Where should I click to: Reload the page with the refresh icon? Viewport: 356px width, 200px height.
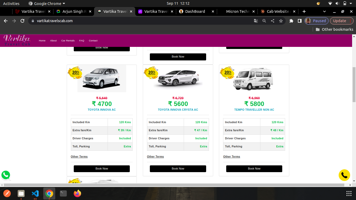click(22, 21)
